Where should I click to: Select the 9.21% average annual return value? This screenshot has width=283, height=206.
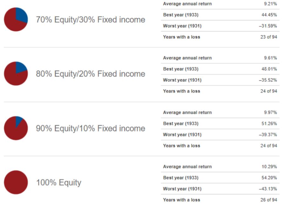click(270, 3)
